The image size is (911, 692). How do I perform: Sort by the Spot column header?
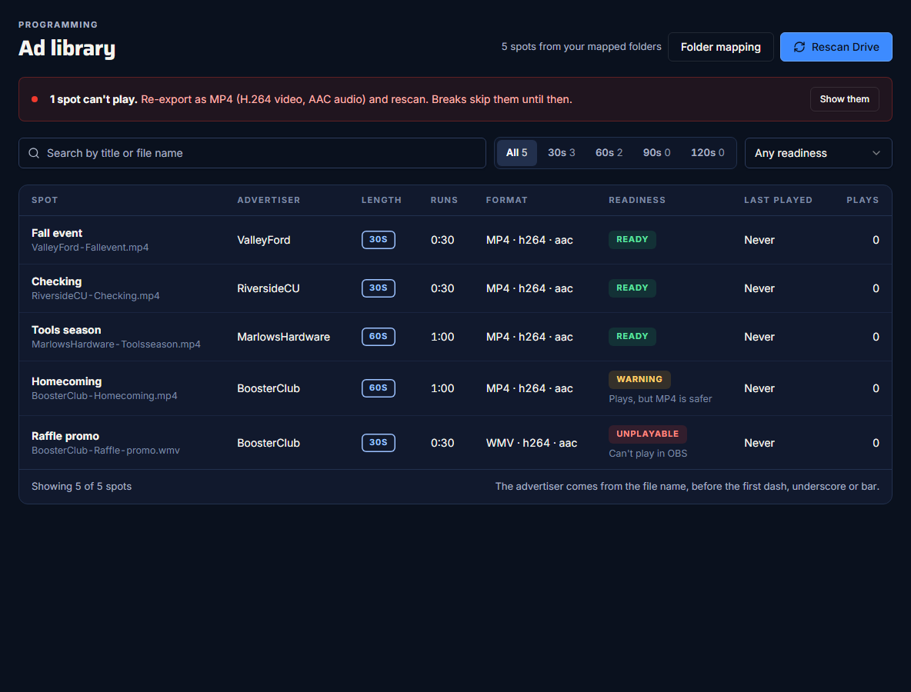[x=45, y=200]
